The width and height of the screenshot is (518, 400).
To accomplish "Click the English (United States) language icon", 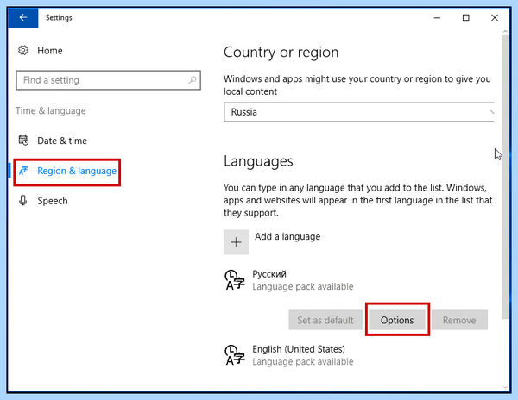I will (x=235, y=355).
